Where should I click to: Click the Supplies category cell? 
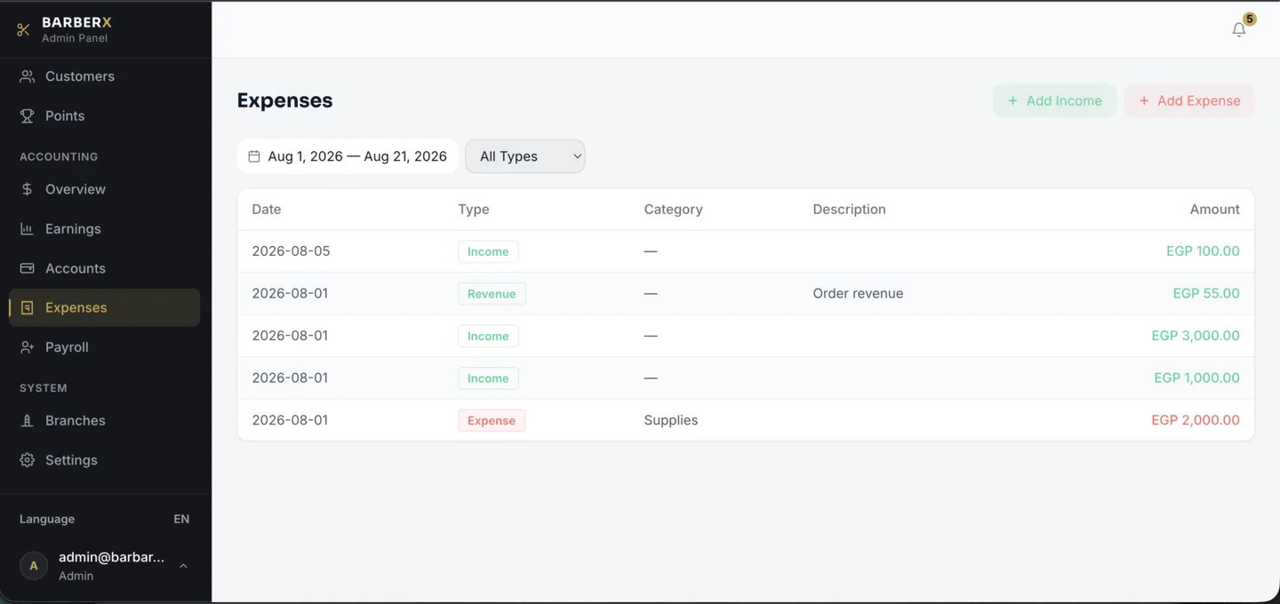[671, 420]
